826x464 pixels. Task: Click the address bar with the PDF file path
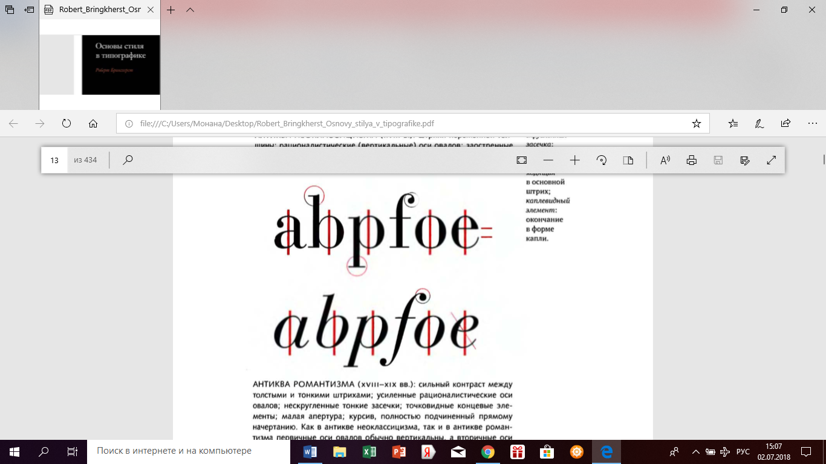tap(412, 123)
